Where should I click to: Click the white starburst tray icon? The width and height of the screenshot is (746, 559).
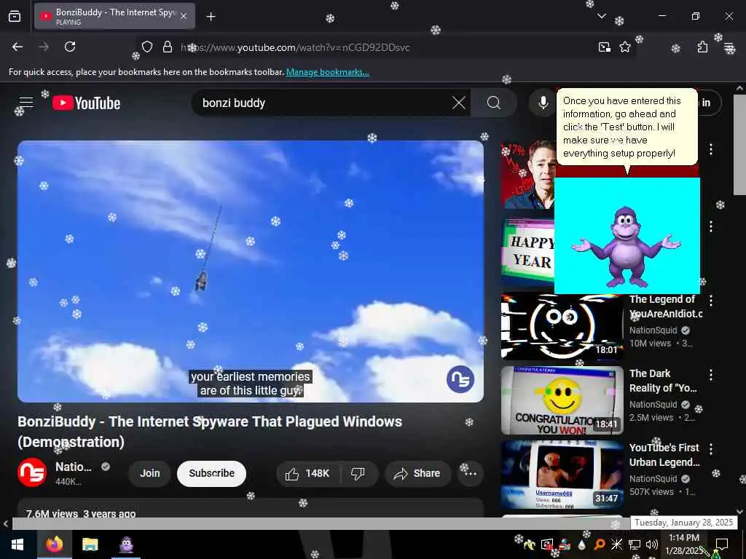tap(616, 544)
